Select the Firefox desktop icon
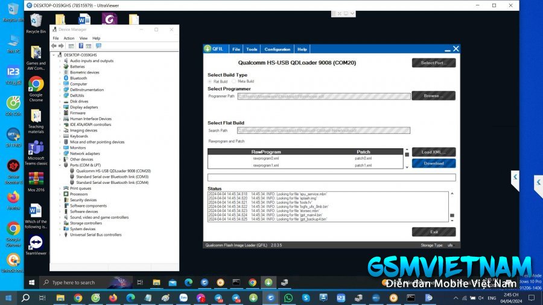The image size is (543, 305). (13, 201)
